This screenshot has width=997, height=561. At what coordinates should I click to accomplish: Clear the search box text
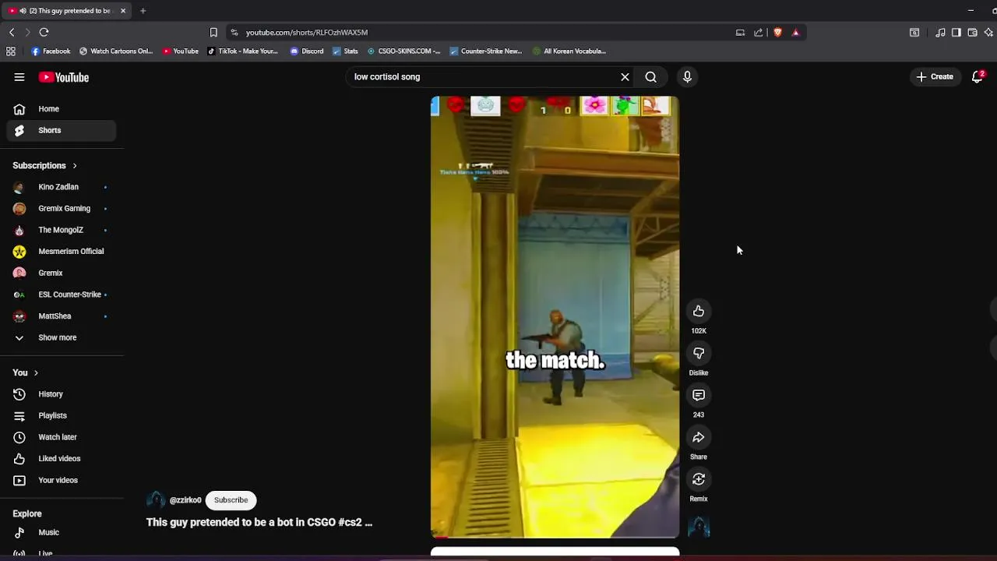pos(625,77)
